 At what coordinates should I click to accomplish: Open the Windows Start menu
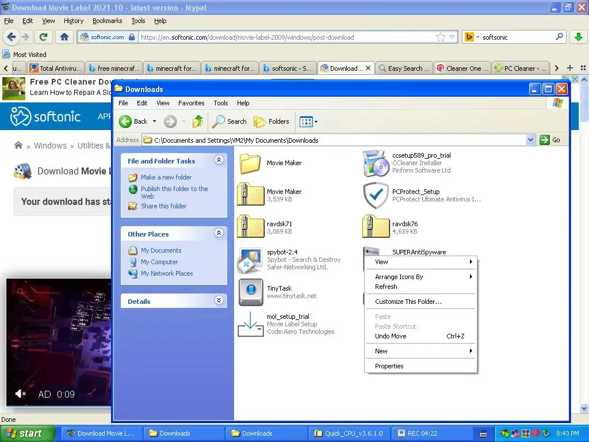coord(27,433)
